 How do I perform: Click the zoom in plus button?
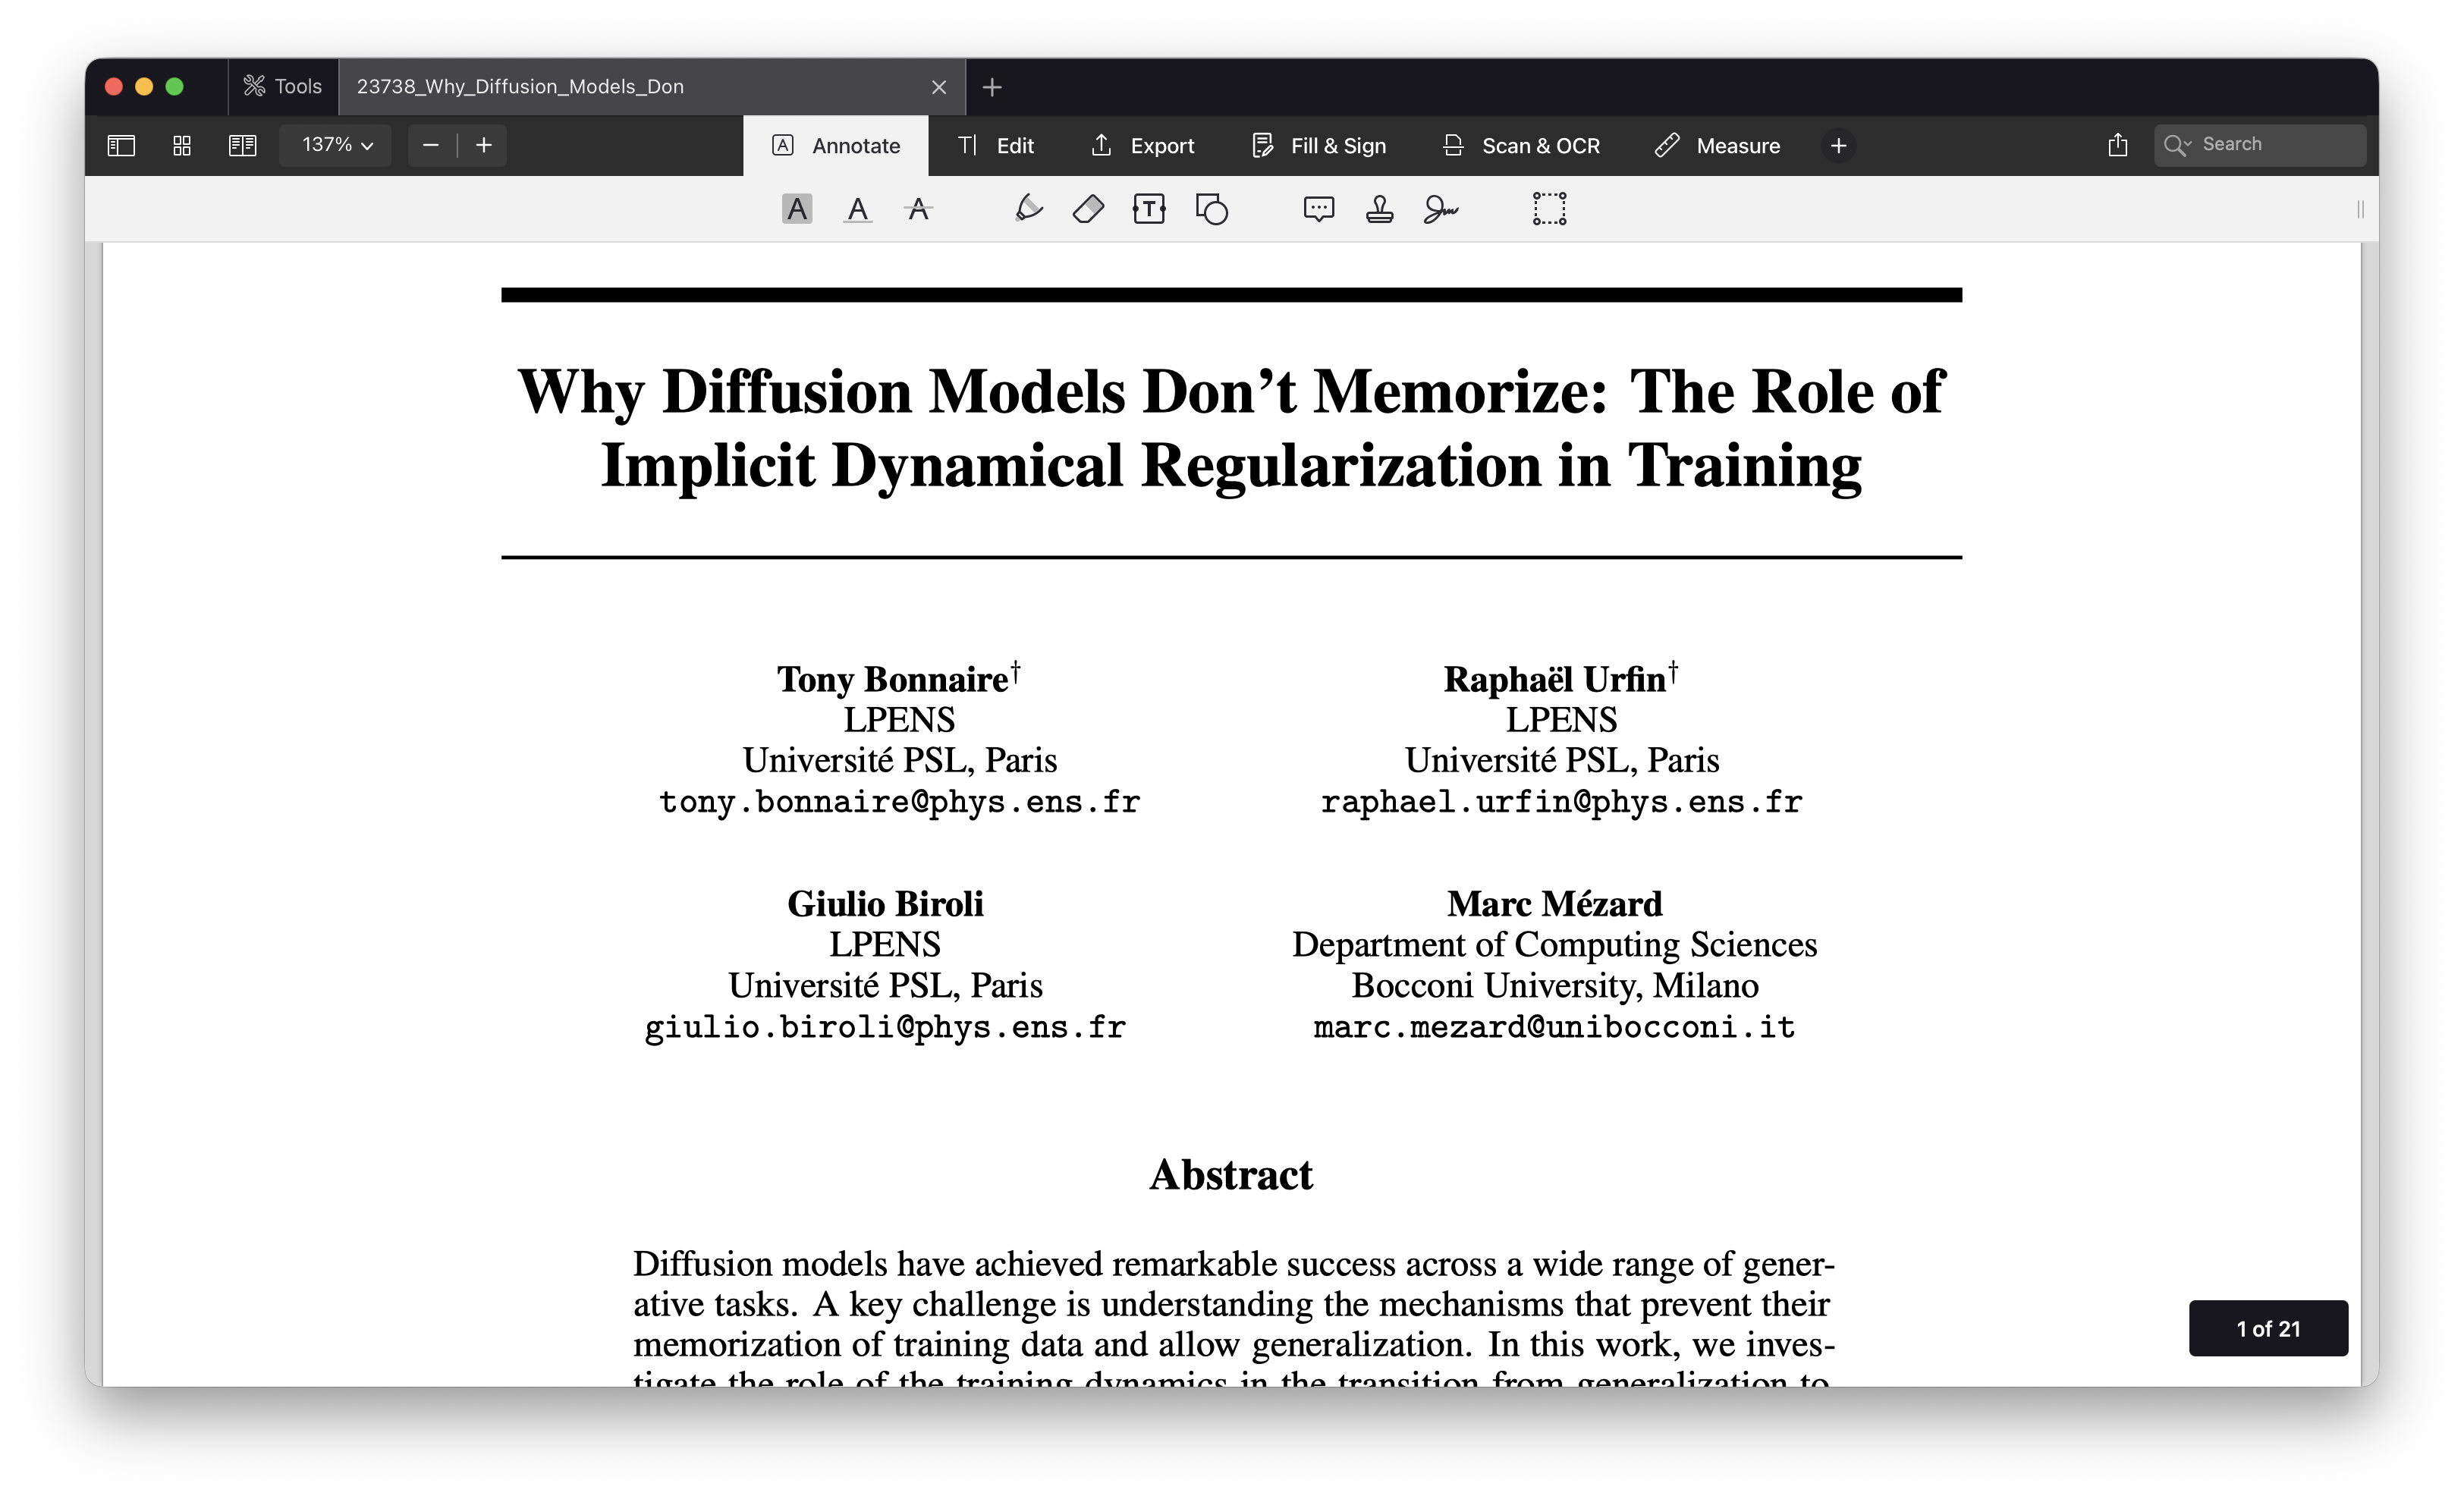pyautogui.click(x=484, y=145)
